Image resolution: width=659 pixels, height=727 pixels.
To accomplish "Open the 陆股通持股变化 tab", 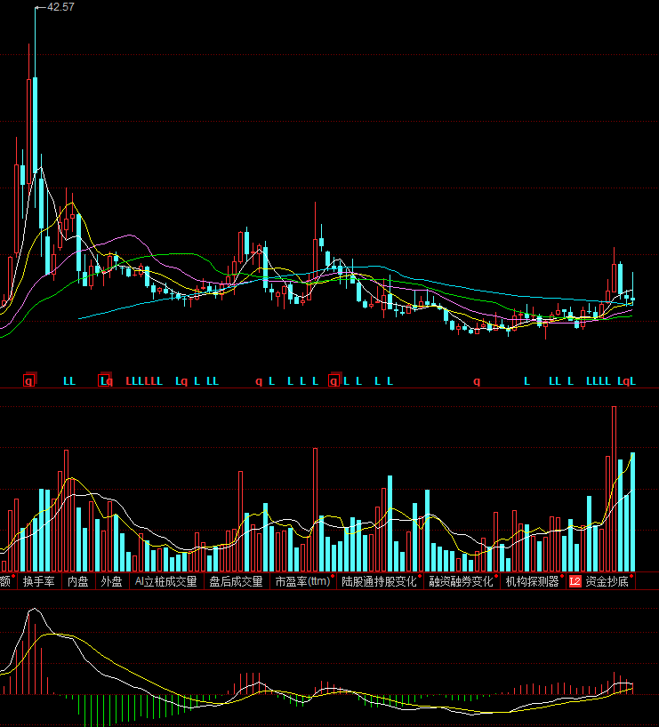I will tap(379, 581).
